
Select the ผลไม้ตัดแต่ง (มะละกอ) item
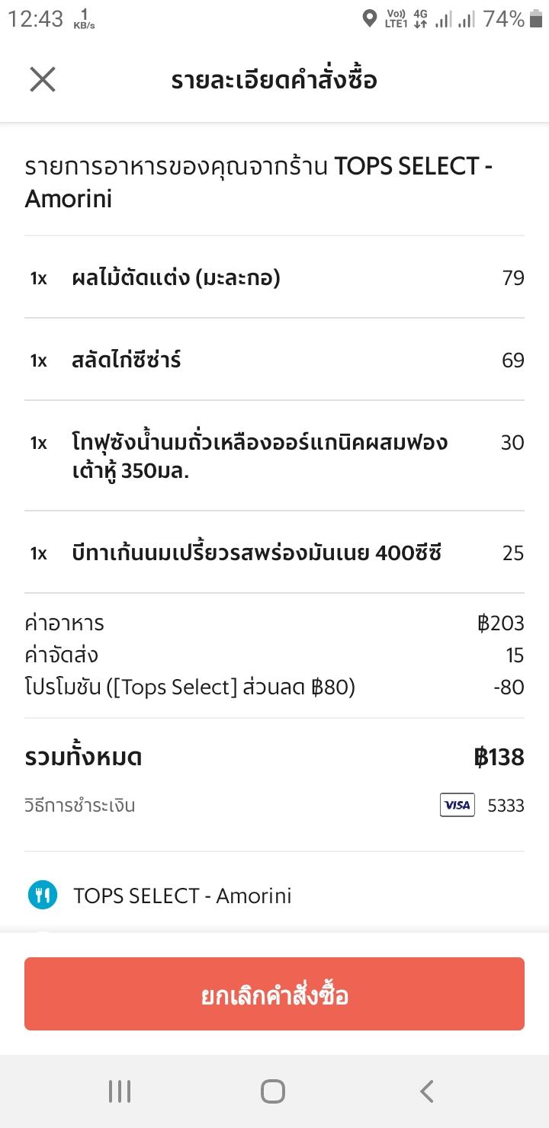(175, 278)
